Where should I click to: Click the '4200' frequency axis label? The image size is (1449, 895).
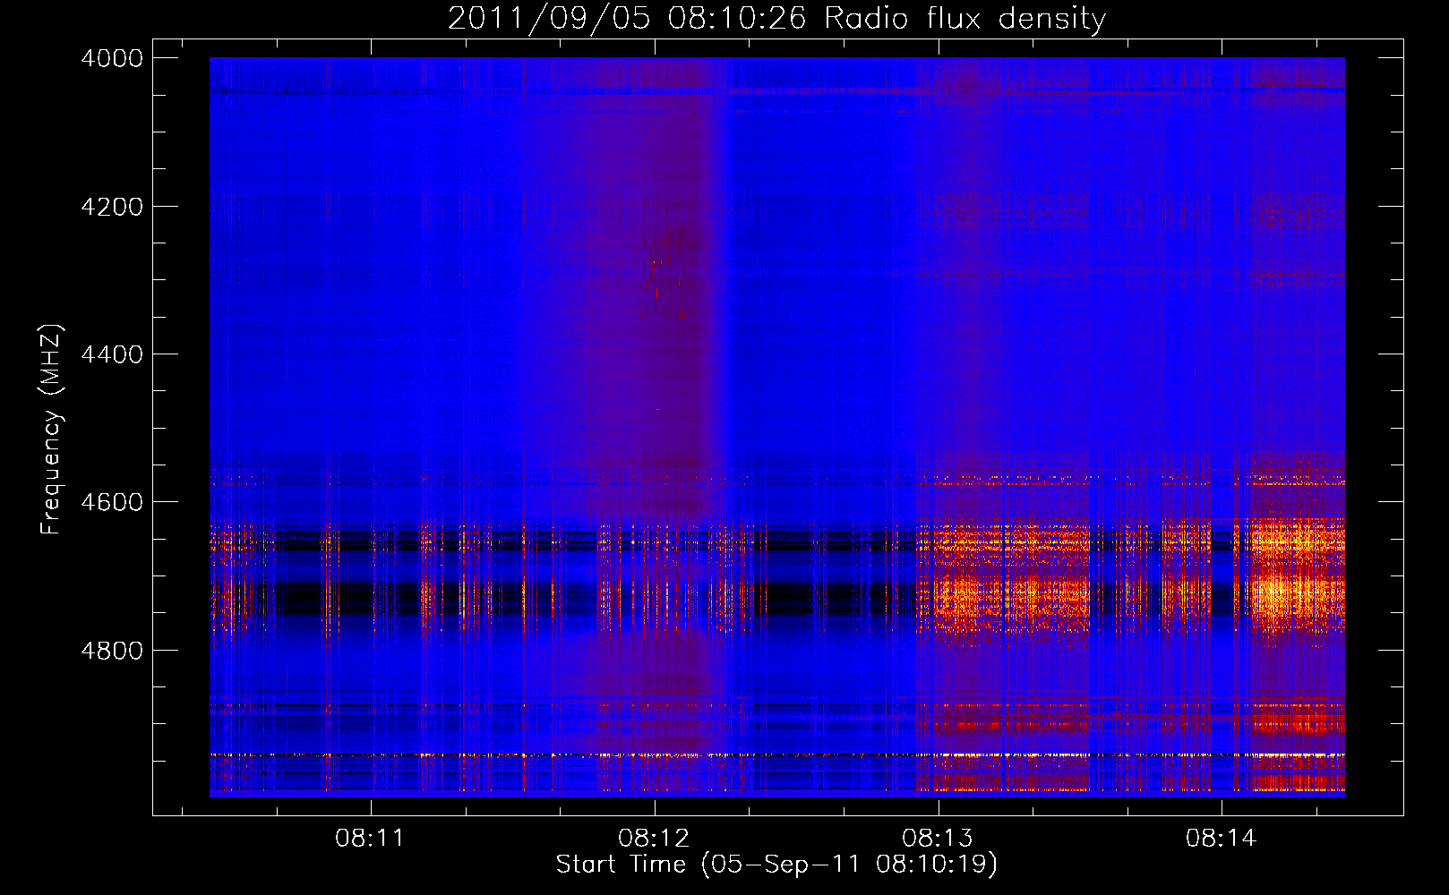pos(112,207)
